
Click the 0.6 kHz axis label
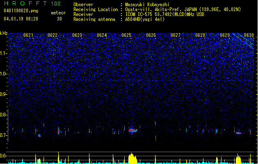[3, 156]
